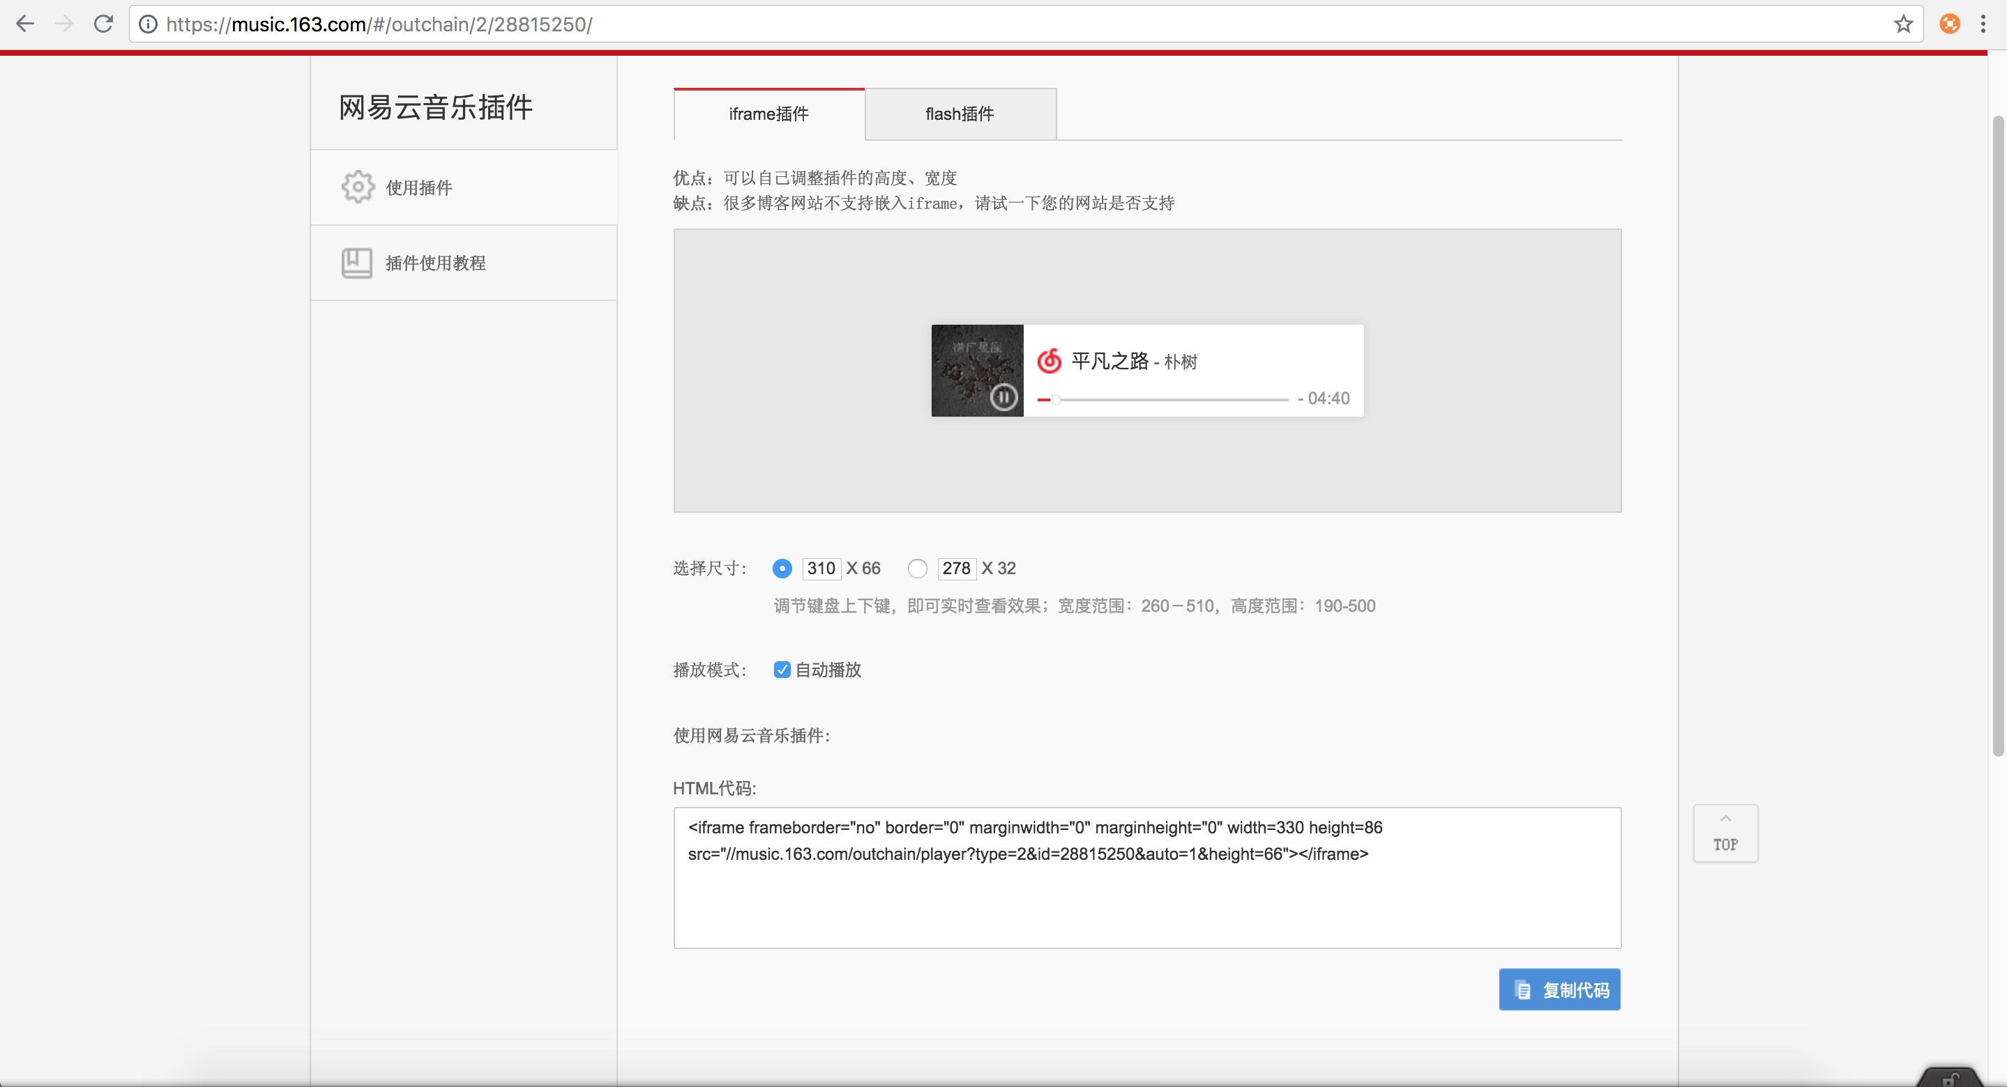
Task: Open the site info icon in the address bar
Action: pos(147,24)
